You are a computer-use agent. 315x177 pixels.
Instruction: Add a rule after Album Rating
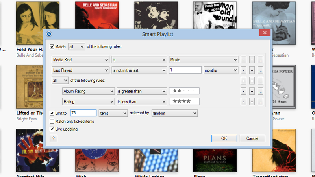(252, 91)
